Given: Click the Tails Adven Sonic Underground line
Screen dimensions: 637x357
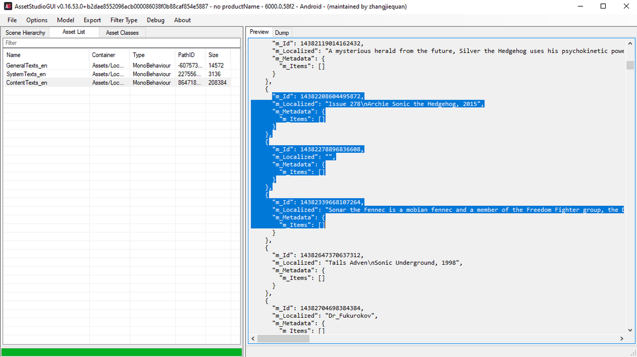Looking at the screenshot, I should point(367,263).
